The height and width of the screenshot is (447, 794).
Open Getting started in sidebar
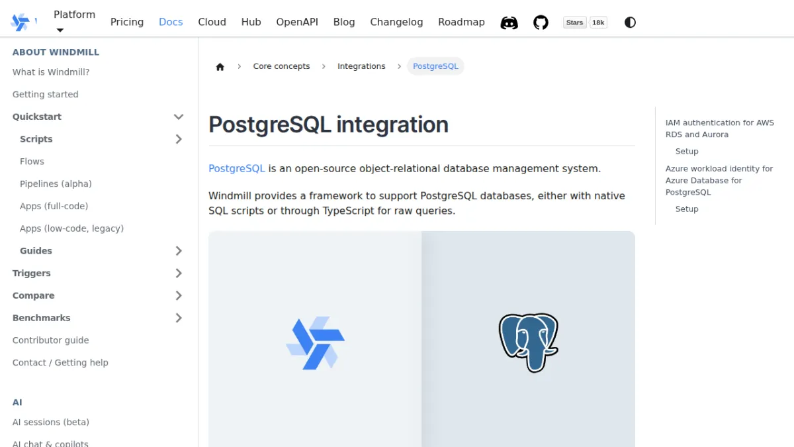(x=46, y=95)
